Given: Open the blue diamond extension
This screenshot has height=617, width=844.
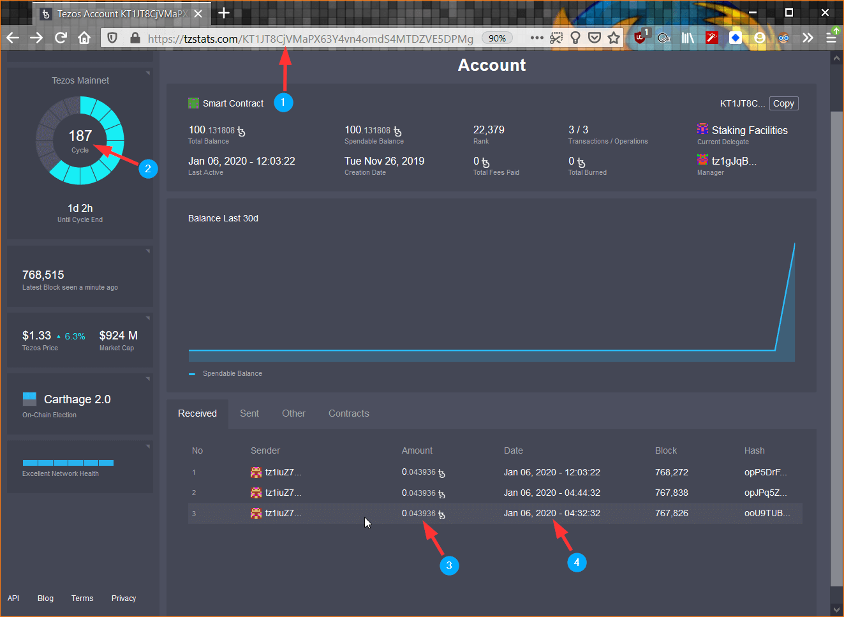Looking at the screenshot, I should point(736,38).
